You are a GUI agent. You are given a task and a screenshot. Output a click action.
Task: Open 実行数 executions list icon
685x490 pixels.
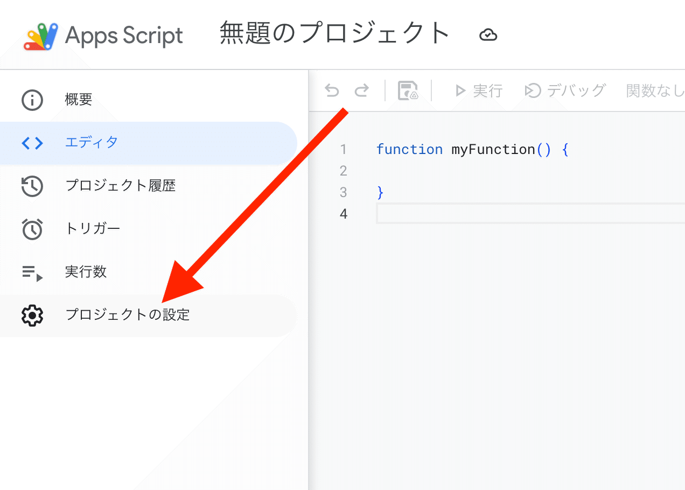coord(32,272)
